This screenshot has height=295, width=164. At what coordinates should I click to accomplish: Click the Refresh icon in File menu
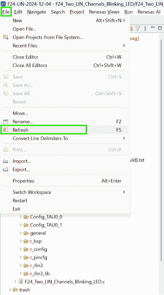6,130
